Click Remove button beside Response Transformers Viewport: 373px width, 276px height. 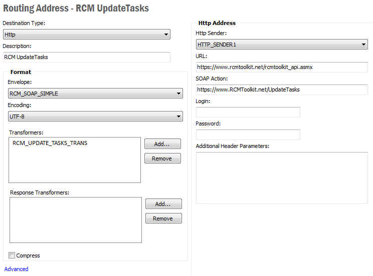click(x=163, y=218)
